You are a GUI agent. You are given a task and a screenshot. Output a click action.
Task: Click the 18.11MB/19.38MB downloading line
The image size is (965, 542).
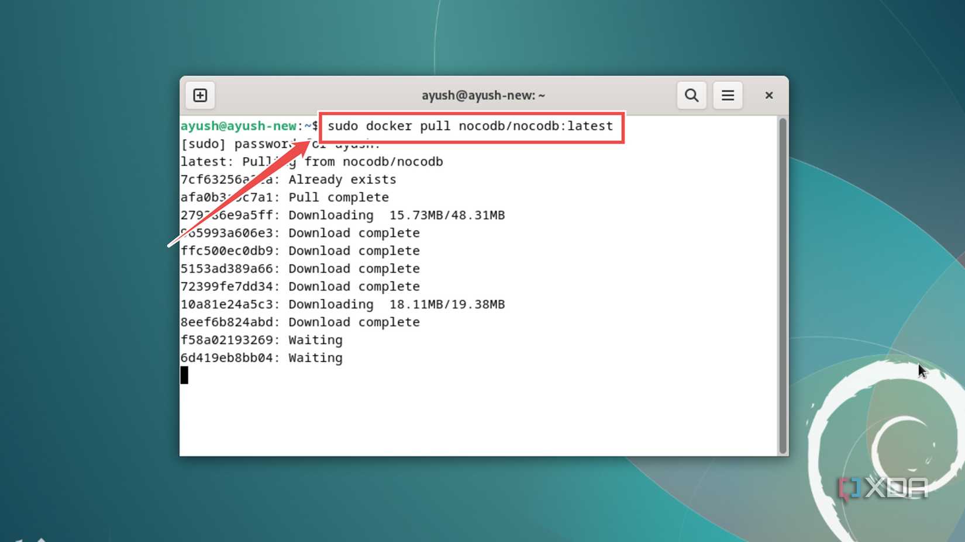tap(446, 304)
